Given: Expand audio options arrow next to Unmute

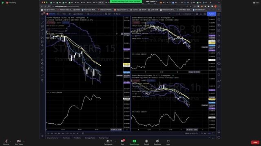Looking at the screenshot, I should tap(11, 141).
